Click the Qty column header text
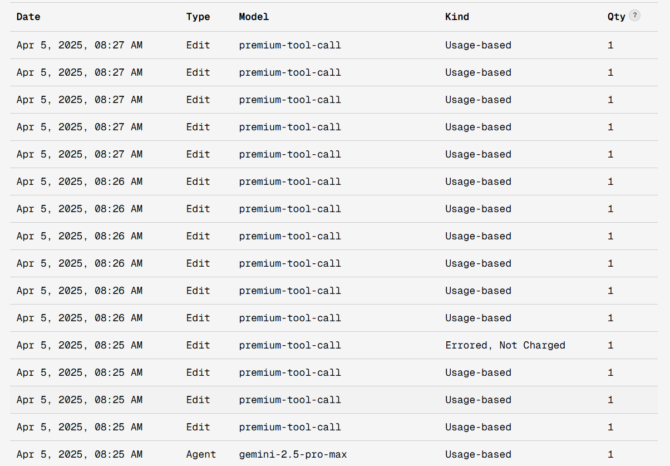670x466 pixels. click(x=616, y=17)
